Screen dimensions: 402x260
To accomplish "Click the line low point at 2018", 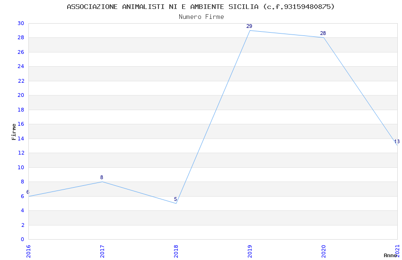I will point(176,203).
